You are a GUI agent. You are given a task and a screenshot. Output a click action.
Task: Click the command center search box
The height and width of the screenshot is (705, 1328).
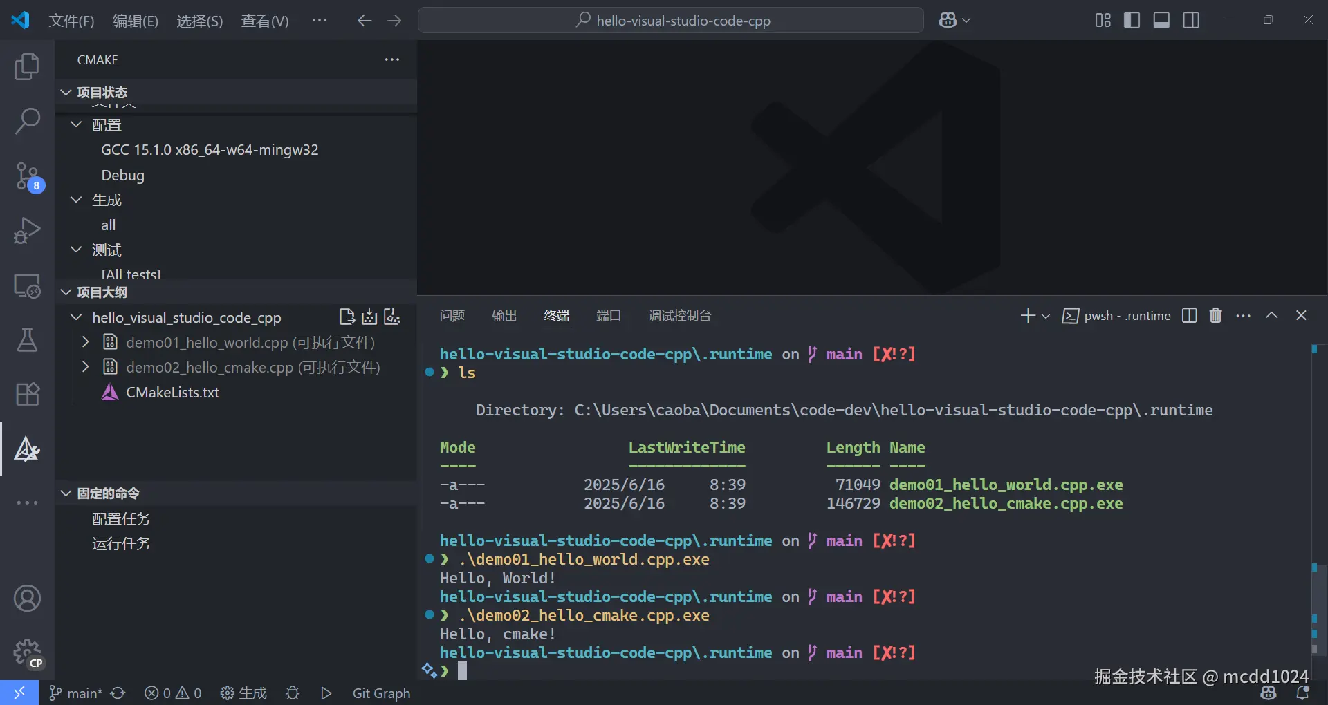671,21
